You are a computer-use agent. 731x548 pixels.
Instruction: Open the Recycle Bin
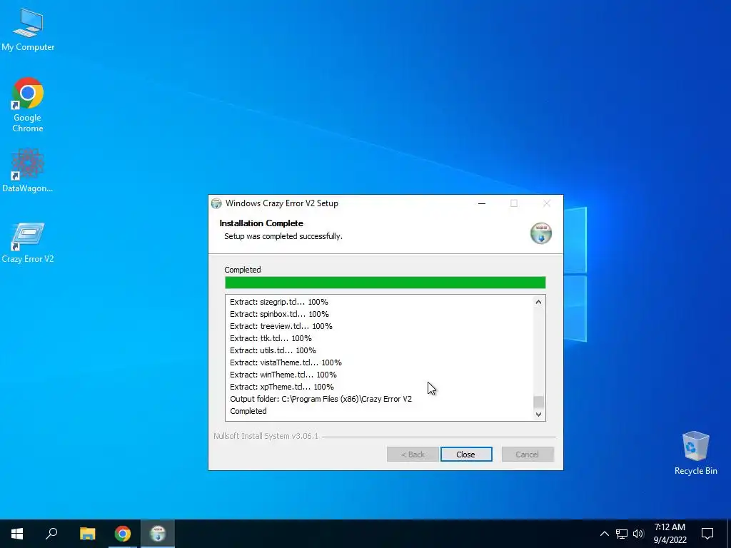pos(695,453)
